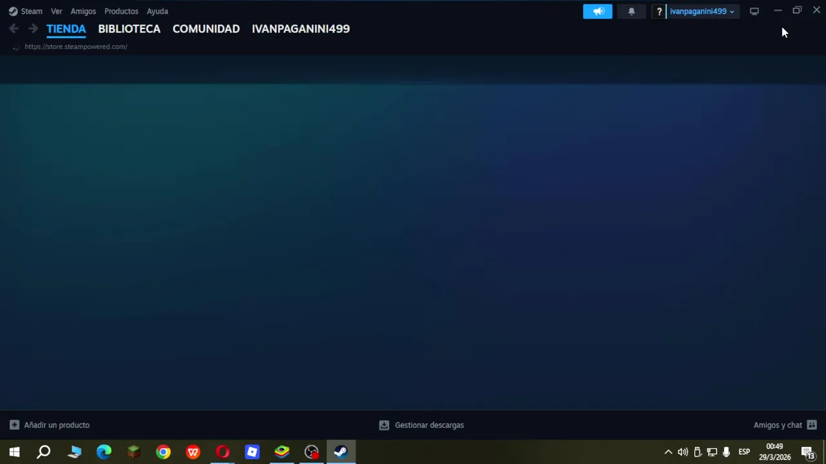The image size is (826, 464).
Task: Open the notifications bell
Action: [x=632, y=11]
